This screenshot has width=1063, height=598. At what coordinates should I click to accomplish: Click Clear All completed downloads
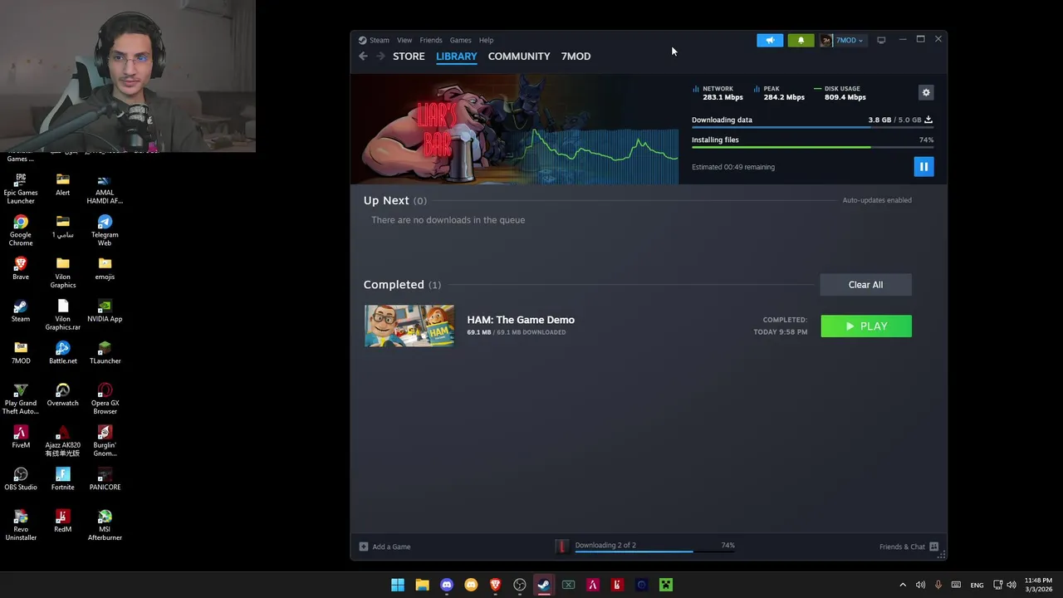865,285
